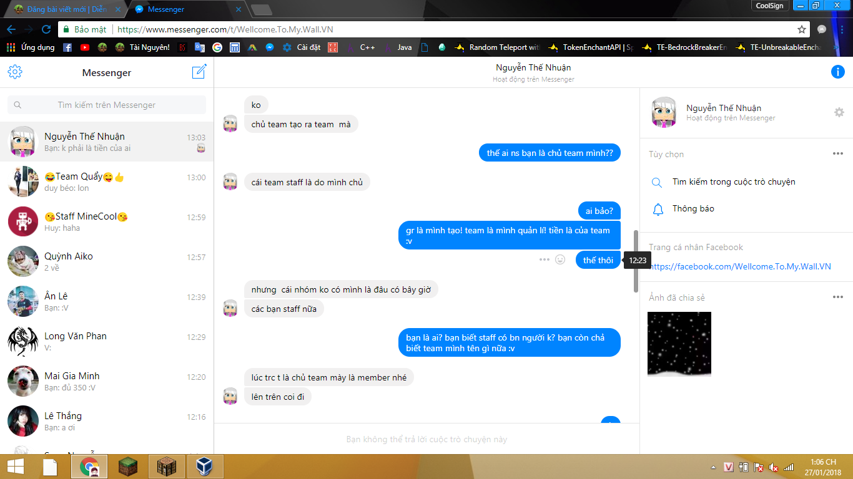Open the Long Văn Phan conversation
Image resolution: width=853 pixels, height=479 pixels.
107,341
